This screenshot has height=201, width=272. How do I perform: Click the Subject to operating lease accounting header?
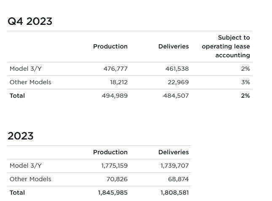click(x=226, y=46)
